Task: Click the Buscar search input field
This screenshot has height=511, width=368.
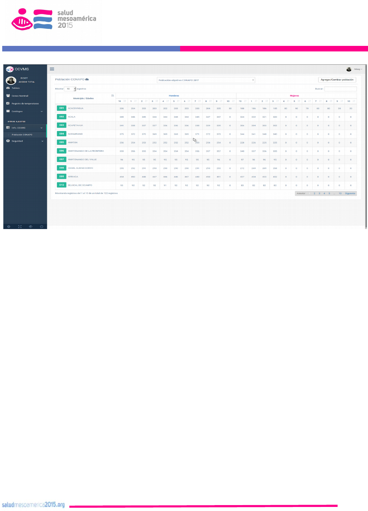Action: [340, 89]
